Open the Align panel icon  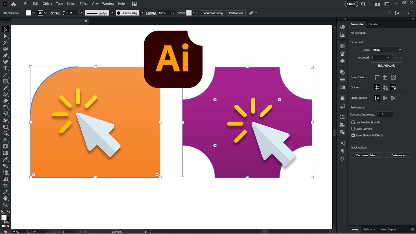342,125
